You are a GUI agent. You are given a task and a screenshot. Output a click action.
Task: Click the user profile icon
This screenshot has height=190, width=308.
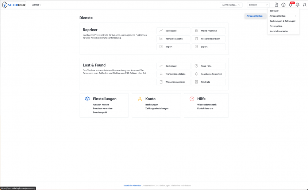(x=304, y=5)
